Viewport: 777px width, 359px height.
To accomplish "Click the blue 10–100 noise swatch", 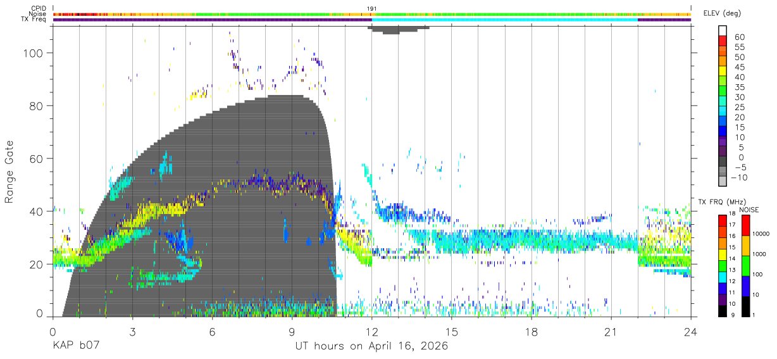I will 746,285.
